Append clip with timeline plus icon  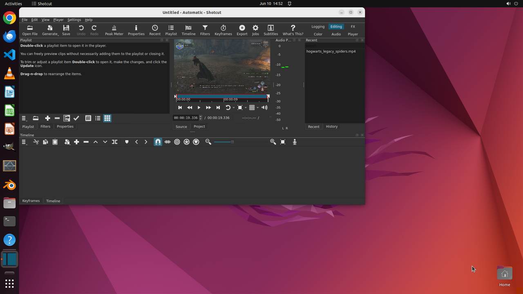pos(76,142)
